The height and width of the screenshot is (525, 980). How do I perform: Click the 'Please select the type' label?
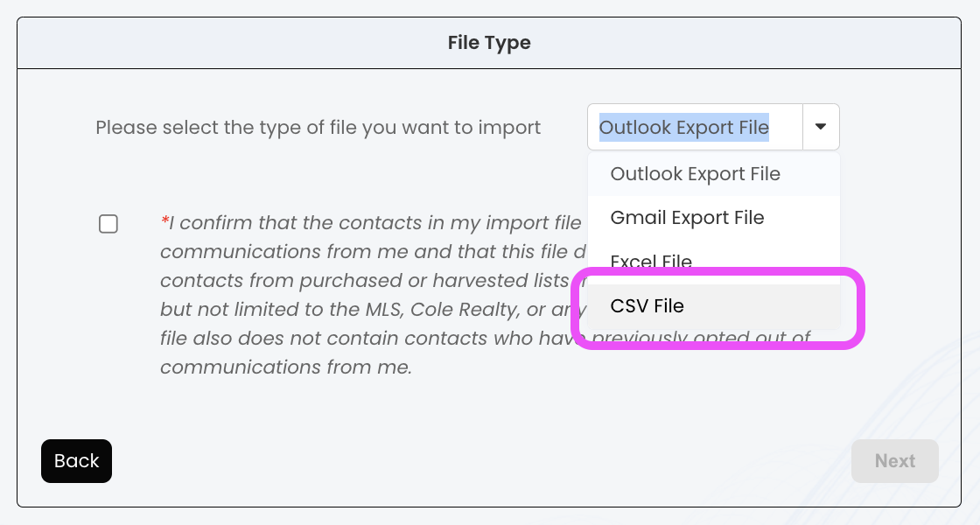[x=318, y=127]
